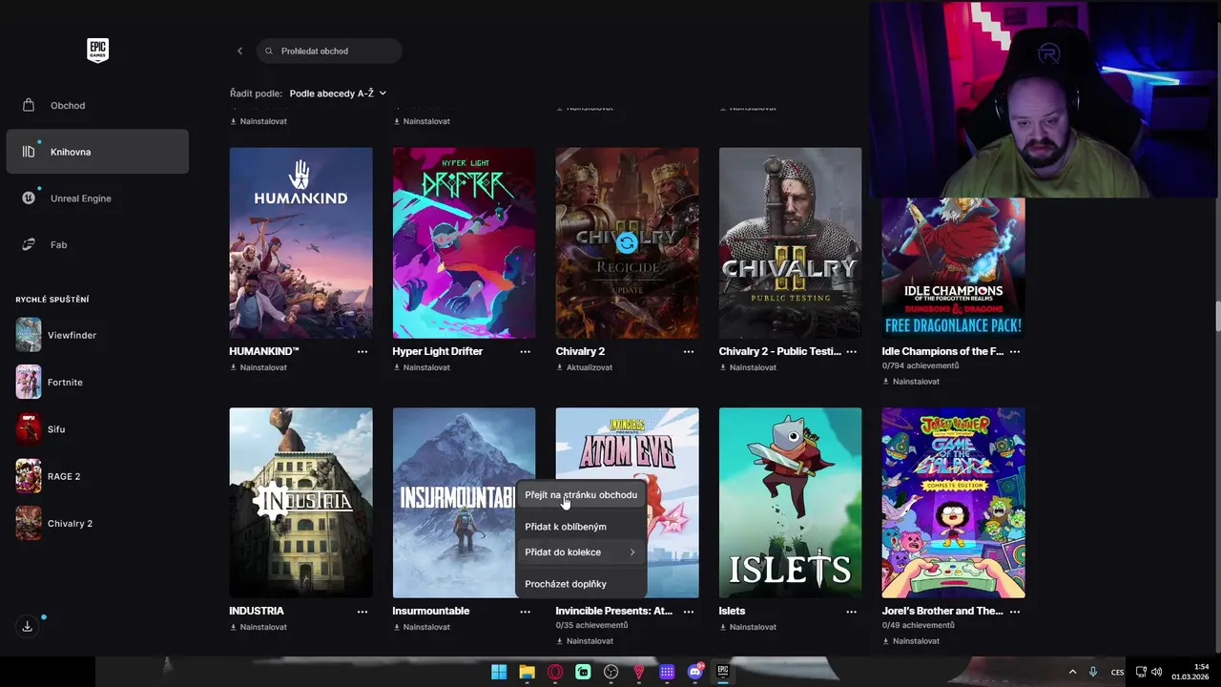Viewport: 1221px width, 687px height.
Task: Open Unreal Engine section
Action: (x=97, y=198)
